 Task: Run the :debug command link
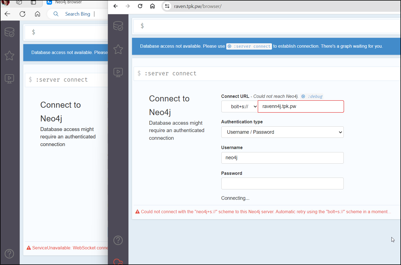click(x=312, y=96)
